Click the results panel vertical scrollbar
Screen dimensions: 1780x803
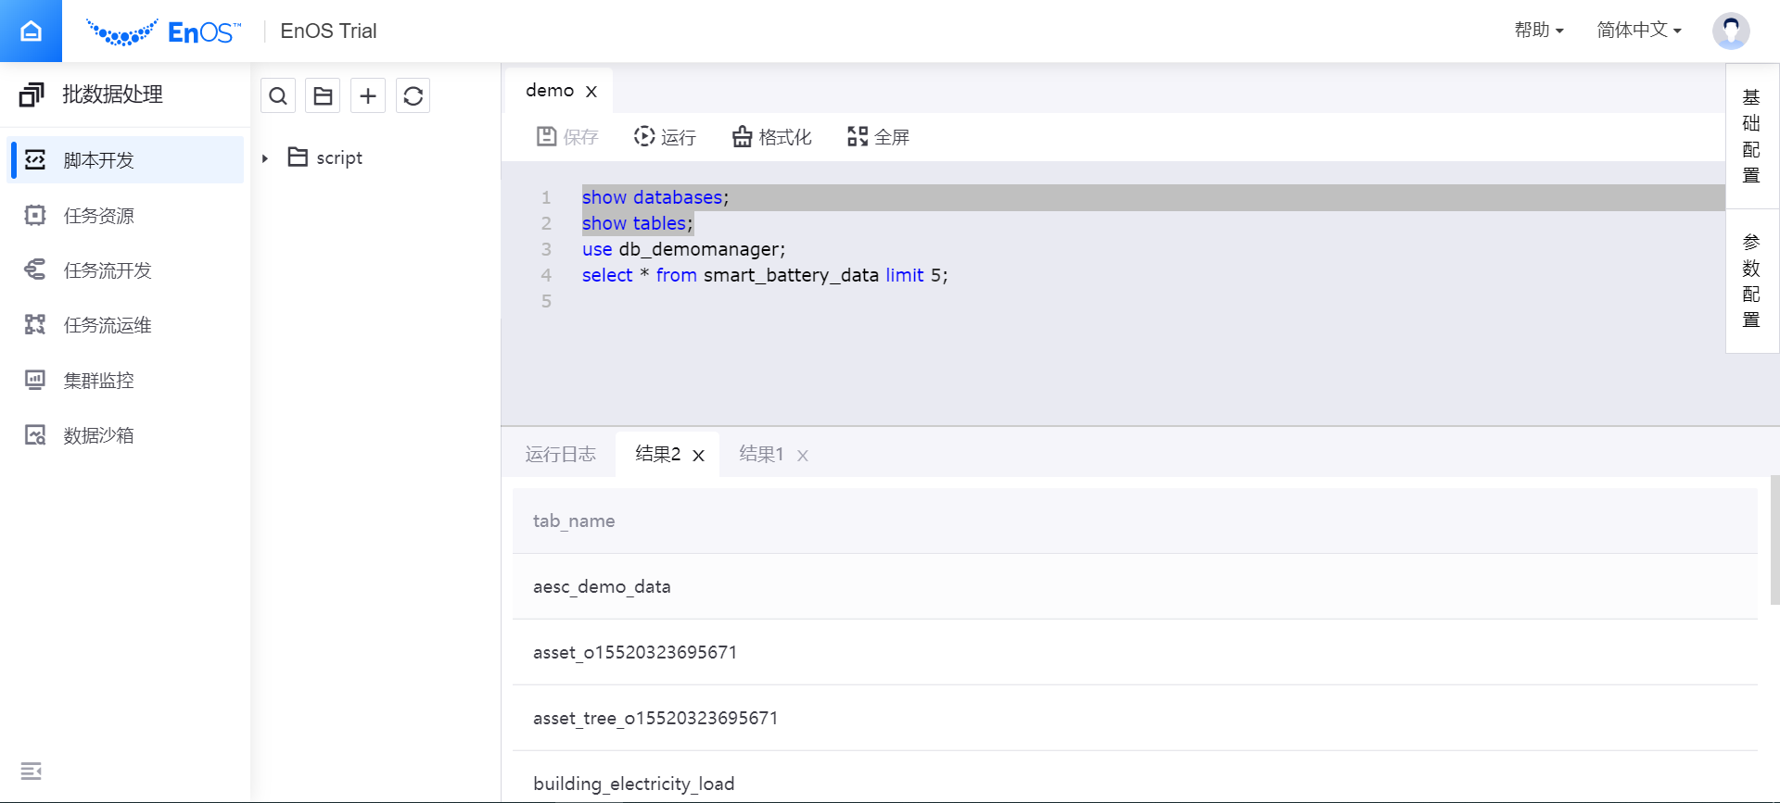pos(1774,540)
